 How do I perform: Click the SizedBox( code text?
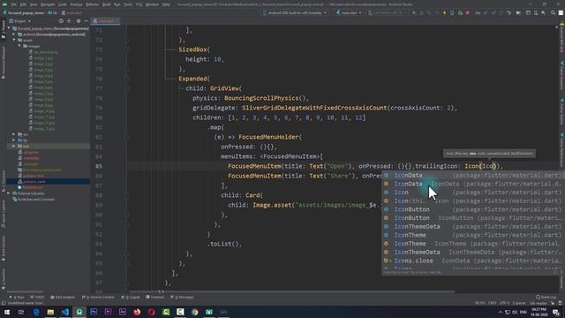(x=194, y=49)
